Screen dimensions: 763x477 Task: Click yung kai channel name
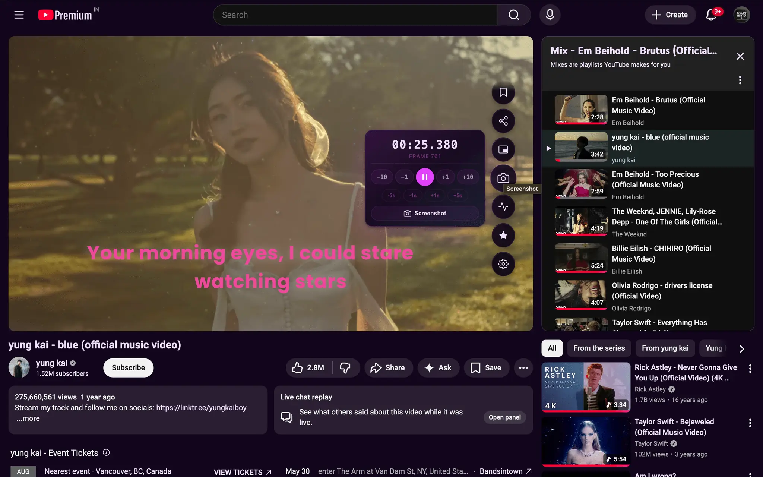pyautogui.click(x=52, y=363)
